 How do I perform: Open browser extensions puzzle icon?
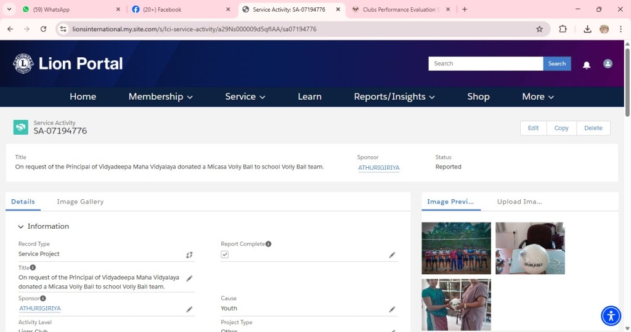(x=563, y=29)
